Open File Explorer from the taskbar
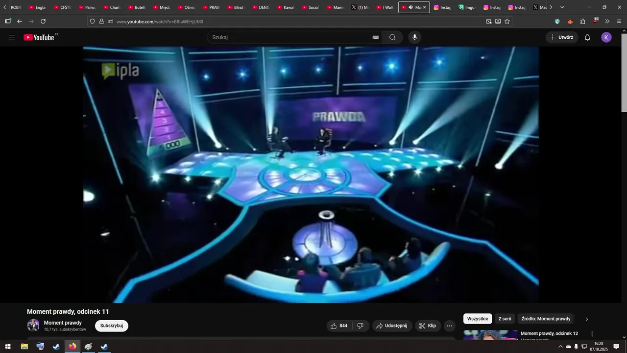 24,347
